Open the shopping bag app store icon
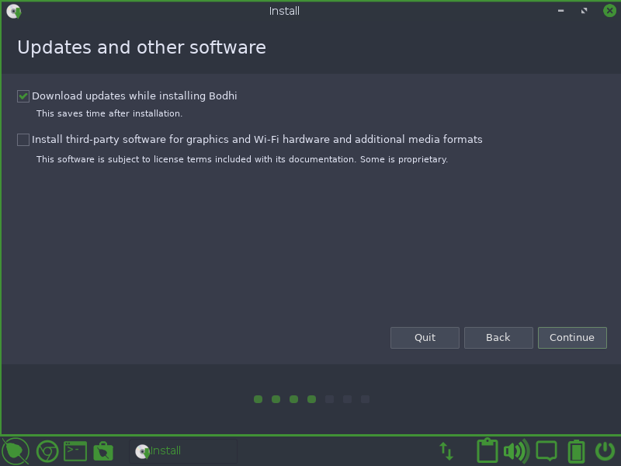Viewport: 621px width, 466px height. point(103,451)
